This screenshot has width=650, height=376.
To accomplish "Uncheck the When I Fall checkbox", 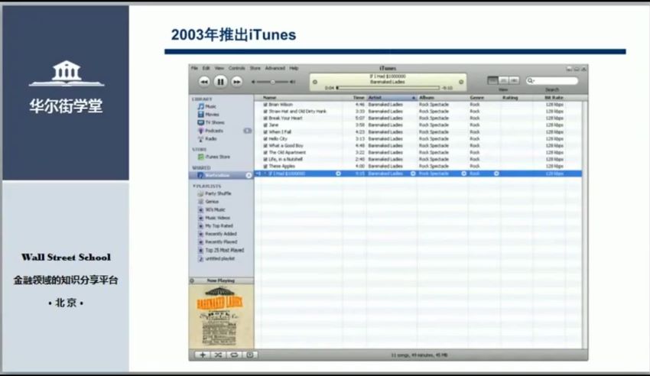I will pyautogui.click(x=265, y=132).
